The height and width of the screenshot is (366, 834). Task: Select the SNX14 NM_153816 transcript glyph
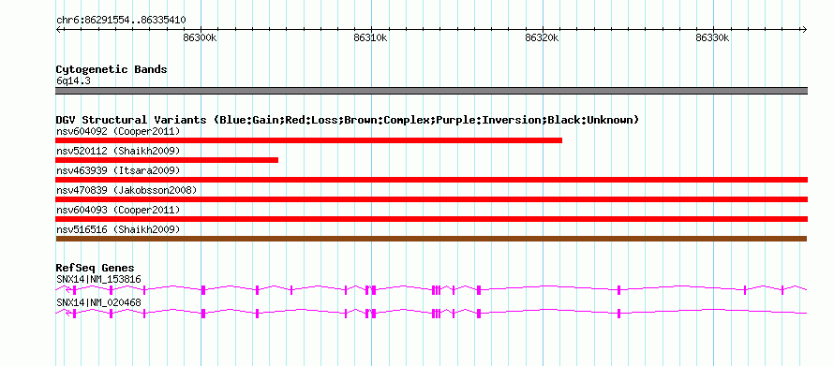pyautogui.click(x=432, y=289)
